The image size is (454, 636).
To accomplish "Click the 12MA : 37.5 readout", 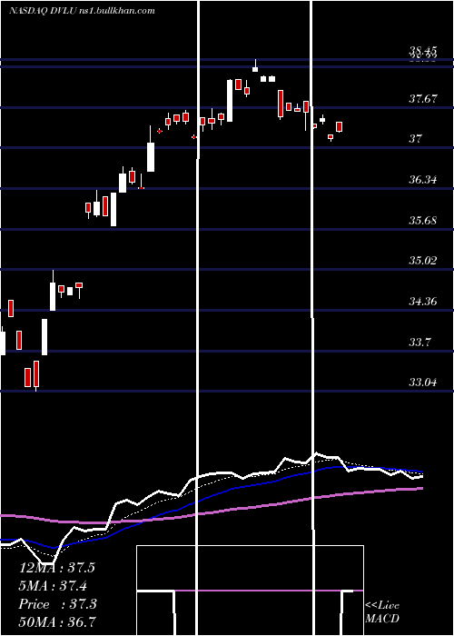I will pos(57,568).
